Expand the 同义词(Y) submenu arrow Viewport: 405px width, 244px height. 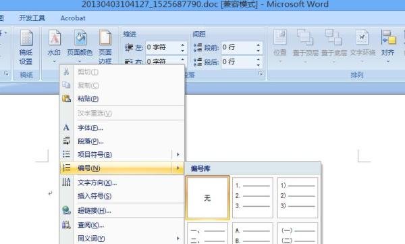(178, 239)
